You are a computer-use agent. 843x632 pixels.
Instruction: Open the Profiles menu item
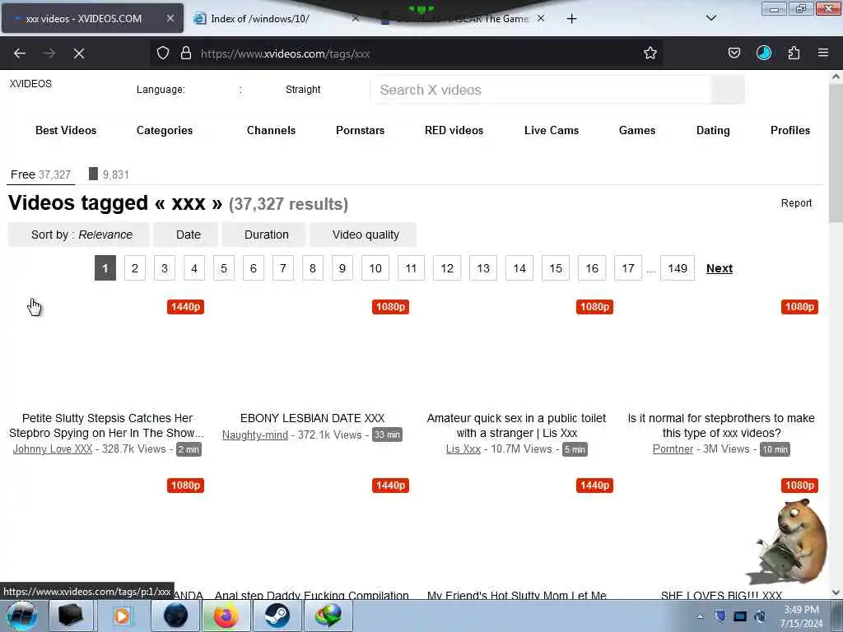point(789,130)
